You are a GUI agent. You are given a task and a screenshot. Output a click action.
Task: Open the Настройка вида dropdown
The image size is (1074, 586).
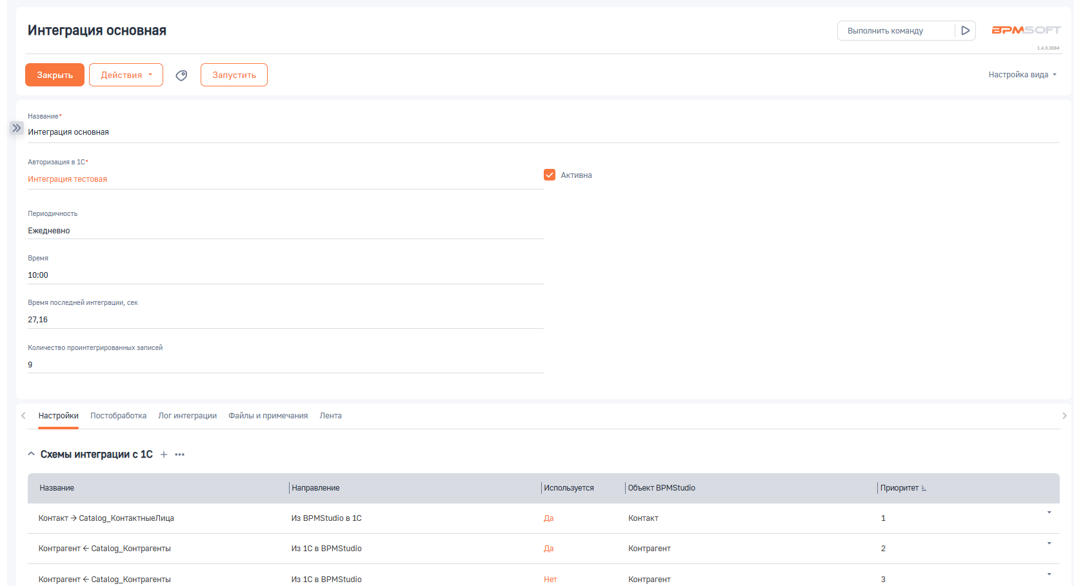[x=1022, y=75]
